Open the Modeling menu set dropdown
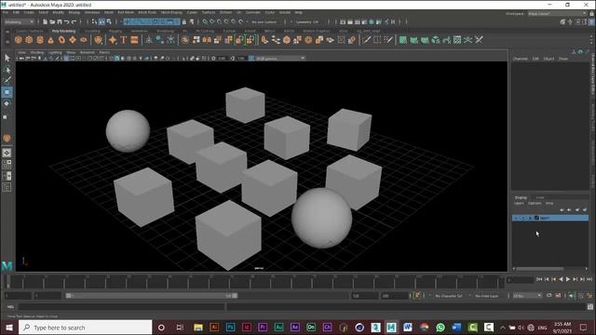 click(x=20, y=22)
